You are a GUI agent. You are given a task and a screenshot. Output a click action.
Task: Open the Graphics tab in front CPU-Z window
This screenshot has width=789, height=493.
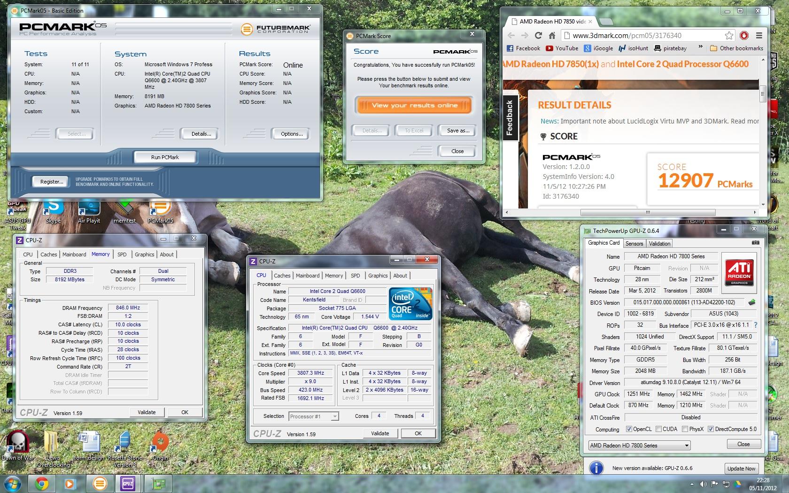378,276
